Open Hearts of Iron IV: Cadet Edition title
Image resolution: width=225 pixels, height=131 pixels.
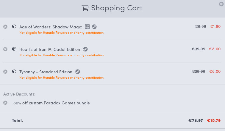[x=49, y=49]
